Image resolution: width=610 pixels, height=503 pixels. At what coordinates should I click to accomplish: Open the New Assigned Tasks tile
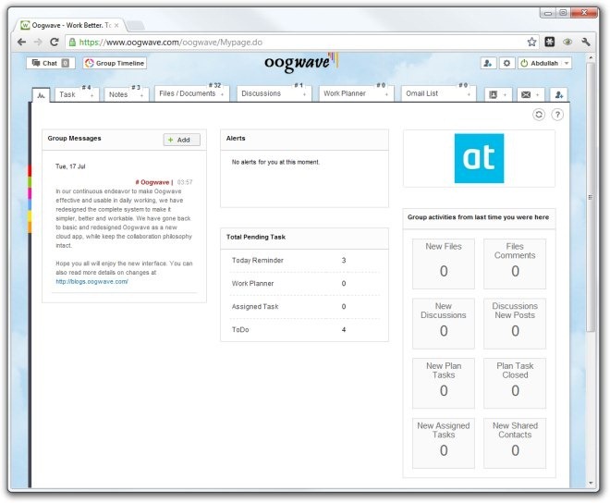[444, 443]
